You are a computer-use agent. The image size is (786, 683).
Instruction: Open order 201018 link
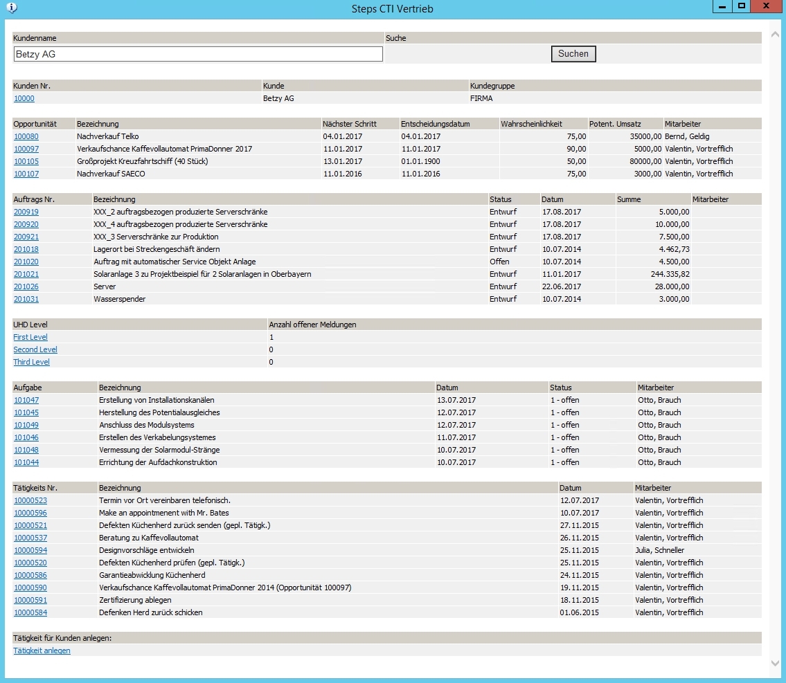pos(26,249)
